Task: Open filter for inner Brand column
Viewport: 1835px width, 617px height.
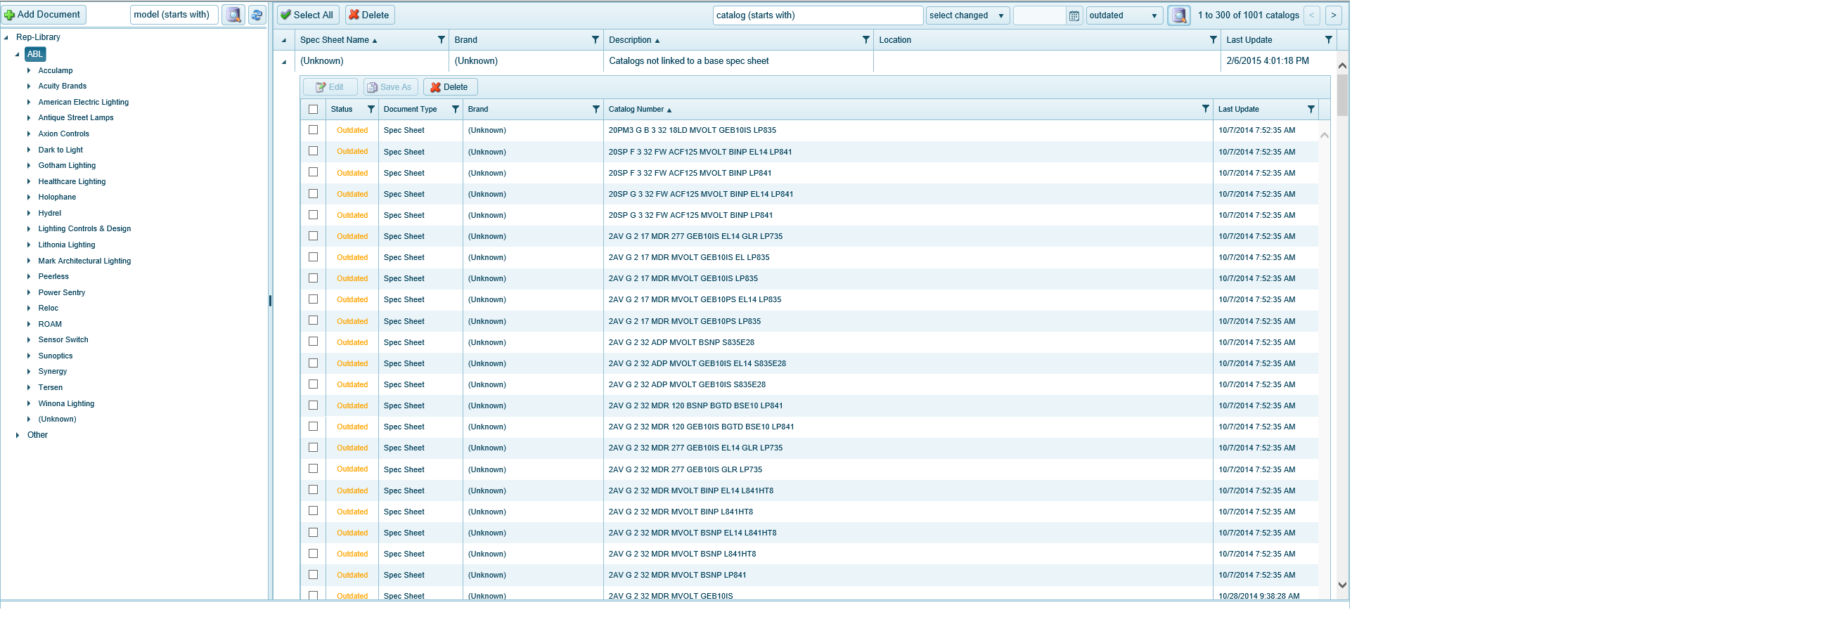Action: tap(595, 110)
